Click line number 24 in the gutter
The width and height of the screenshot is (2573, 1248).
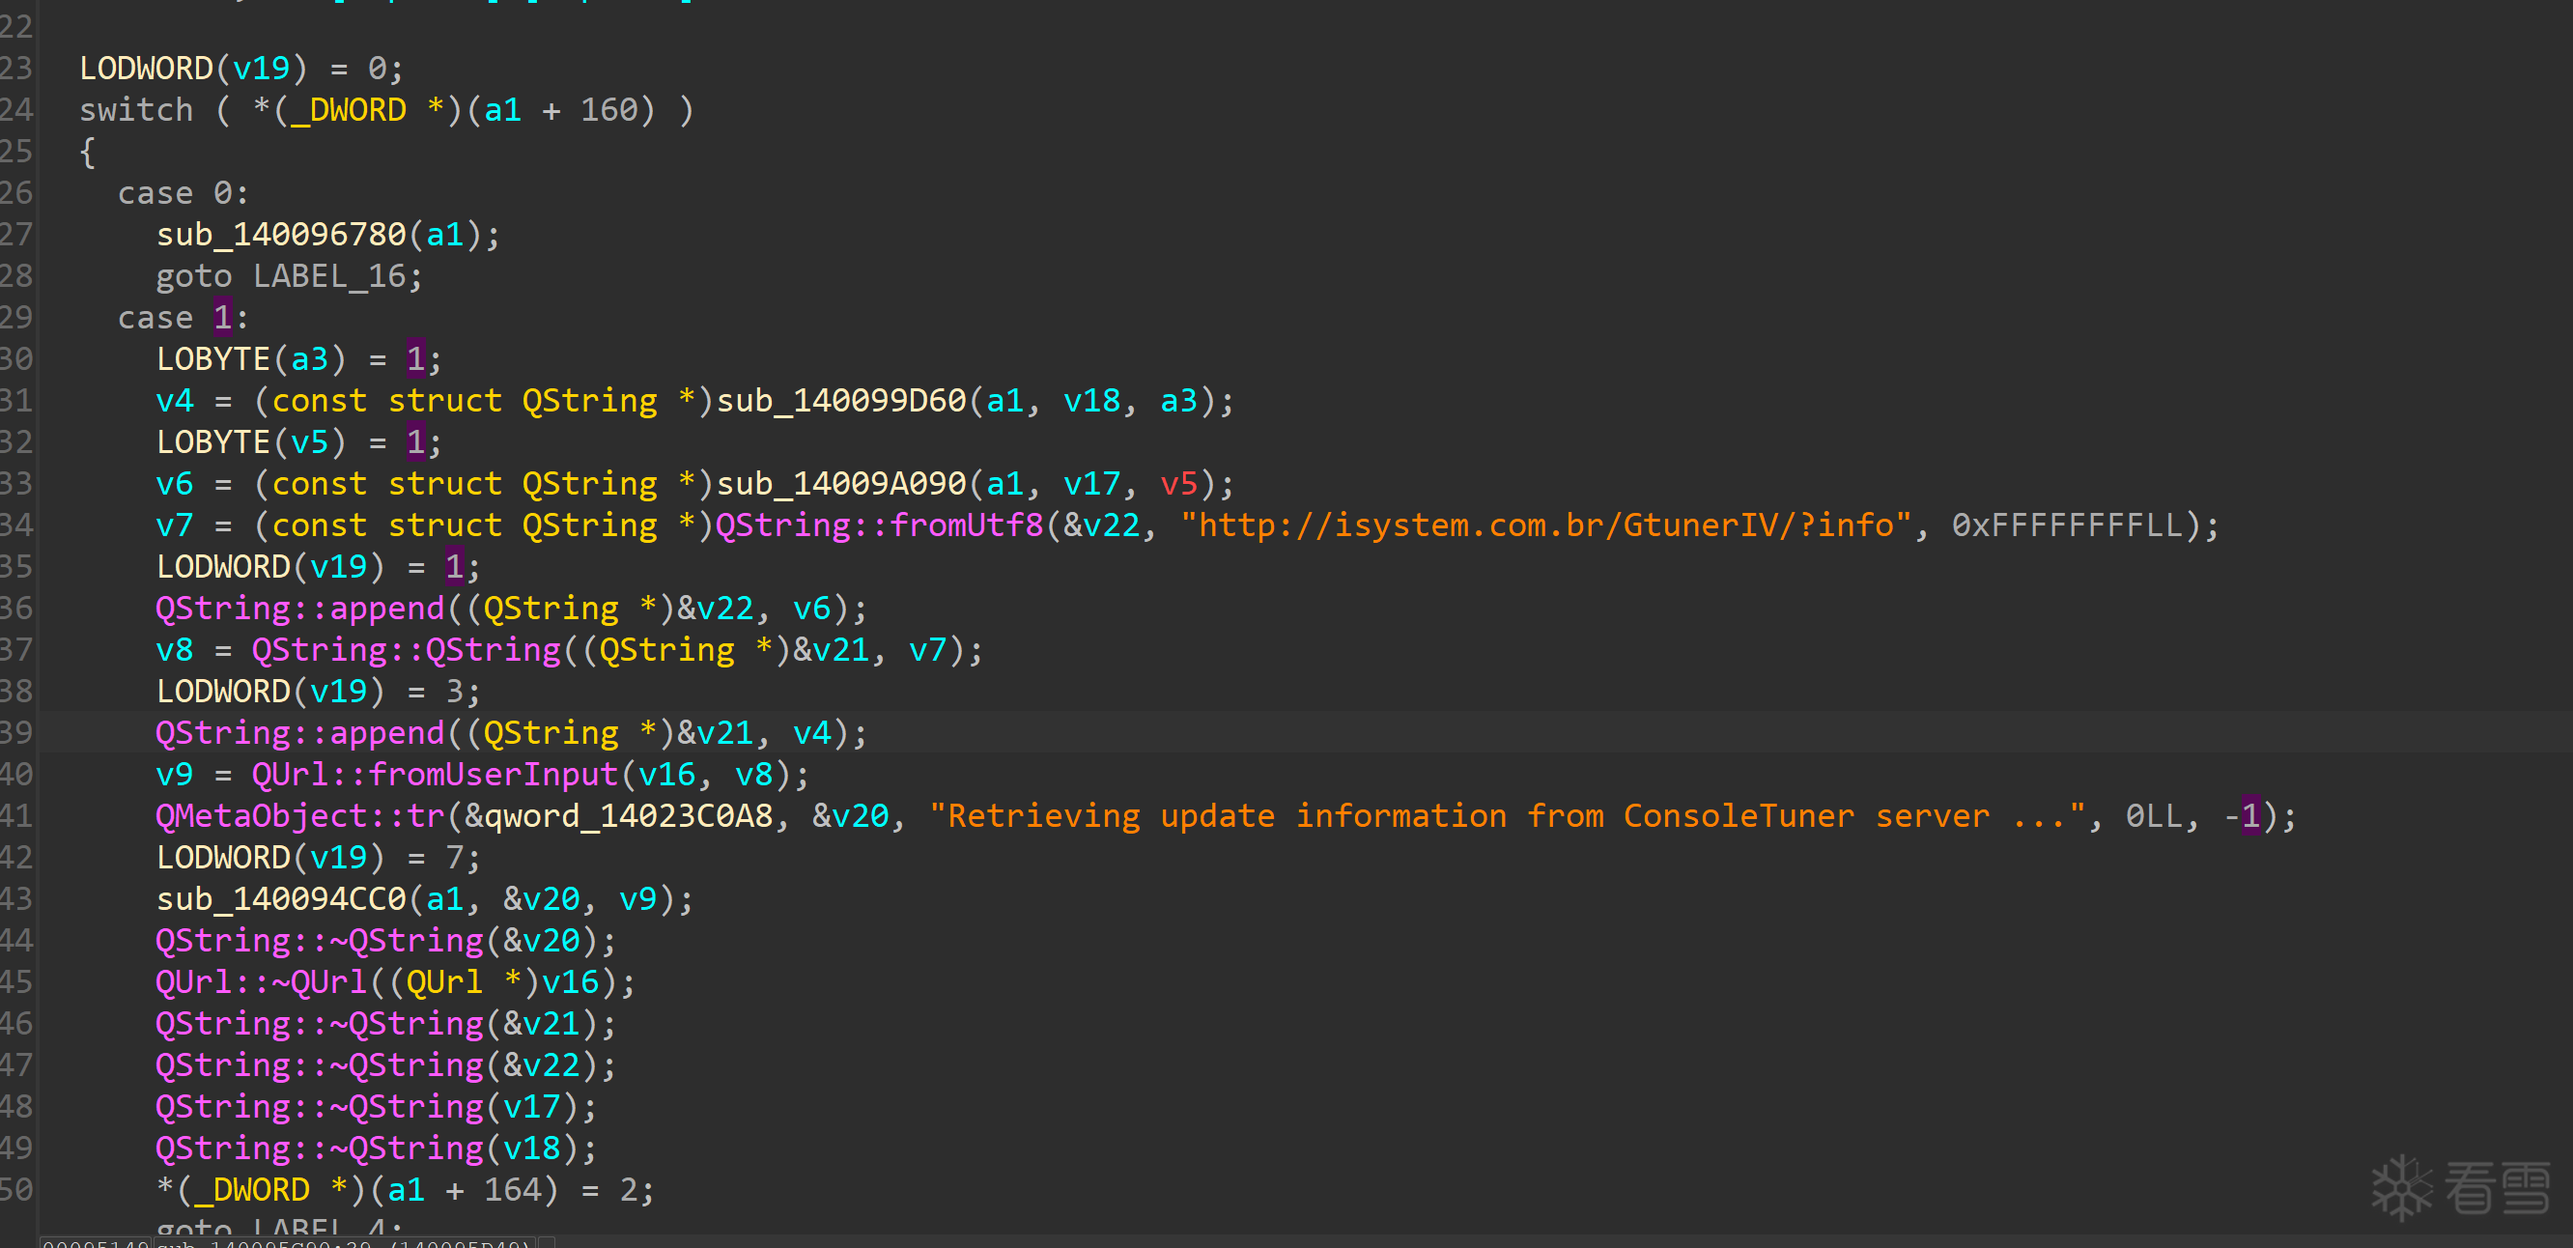pyautogui.click(x=17, y=110)
